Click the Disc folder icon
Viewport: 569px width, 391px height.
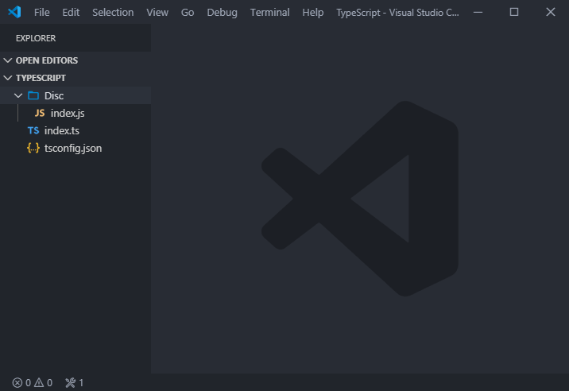point(33,95)
